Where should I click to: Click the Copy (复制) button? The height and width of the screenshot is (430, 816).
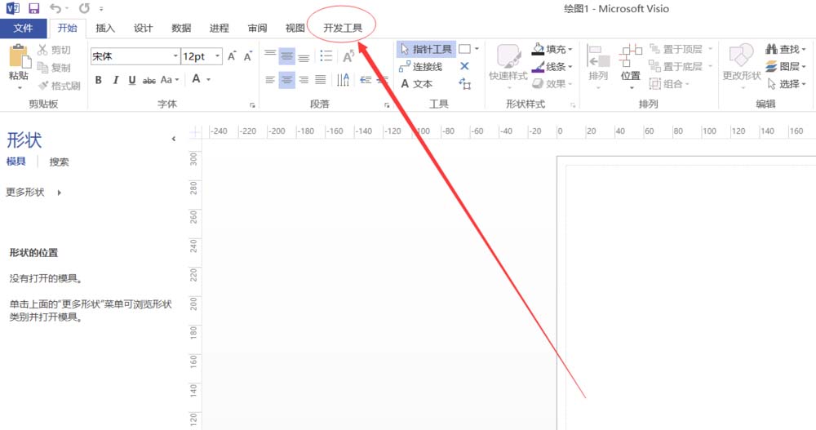click(54, 68)
